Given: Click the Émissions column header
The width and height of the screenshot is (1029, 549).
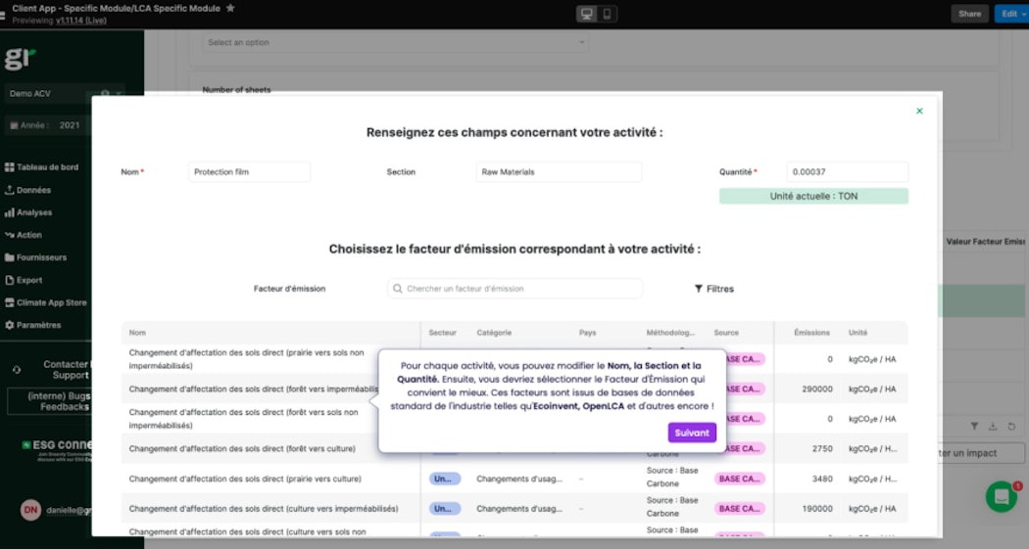Looking at the screenshot, I should [811, 333].
